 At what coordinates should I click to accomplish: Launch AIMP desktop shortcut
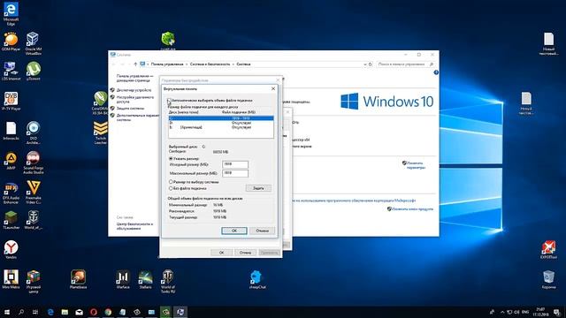point(11,160)
